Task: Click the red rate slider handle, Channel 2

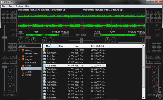Action: (149, 37)
